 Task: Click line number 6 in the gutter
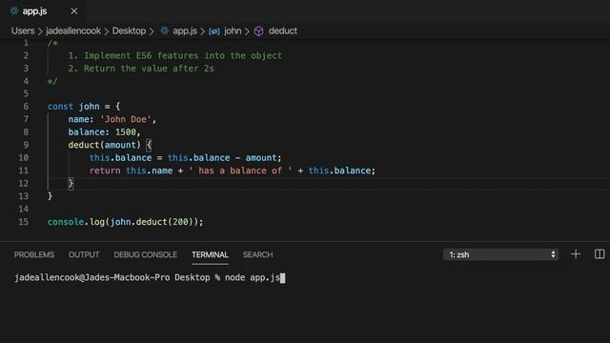(x=26, y=107)
